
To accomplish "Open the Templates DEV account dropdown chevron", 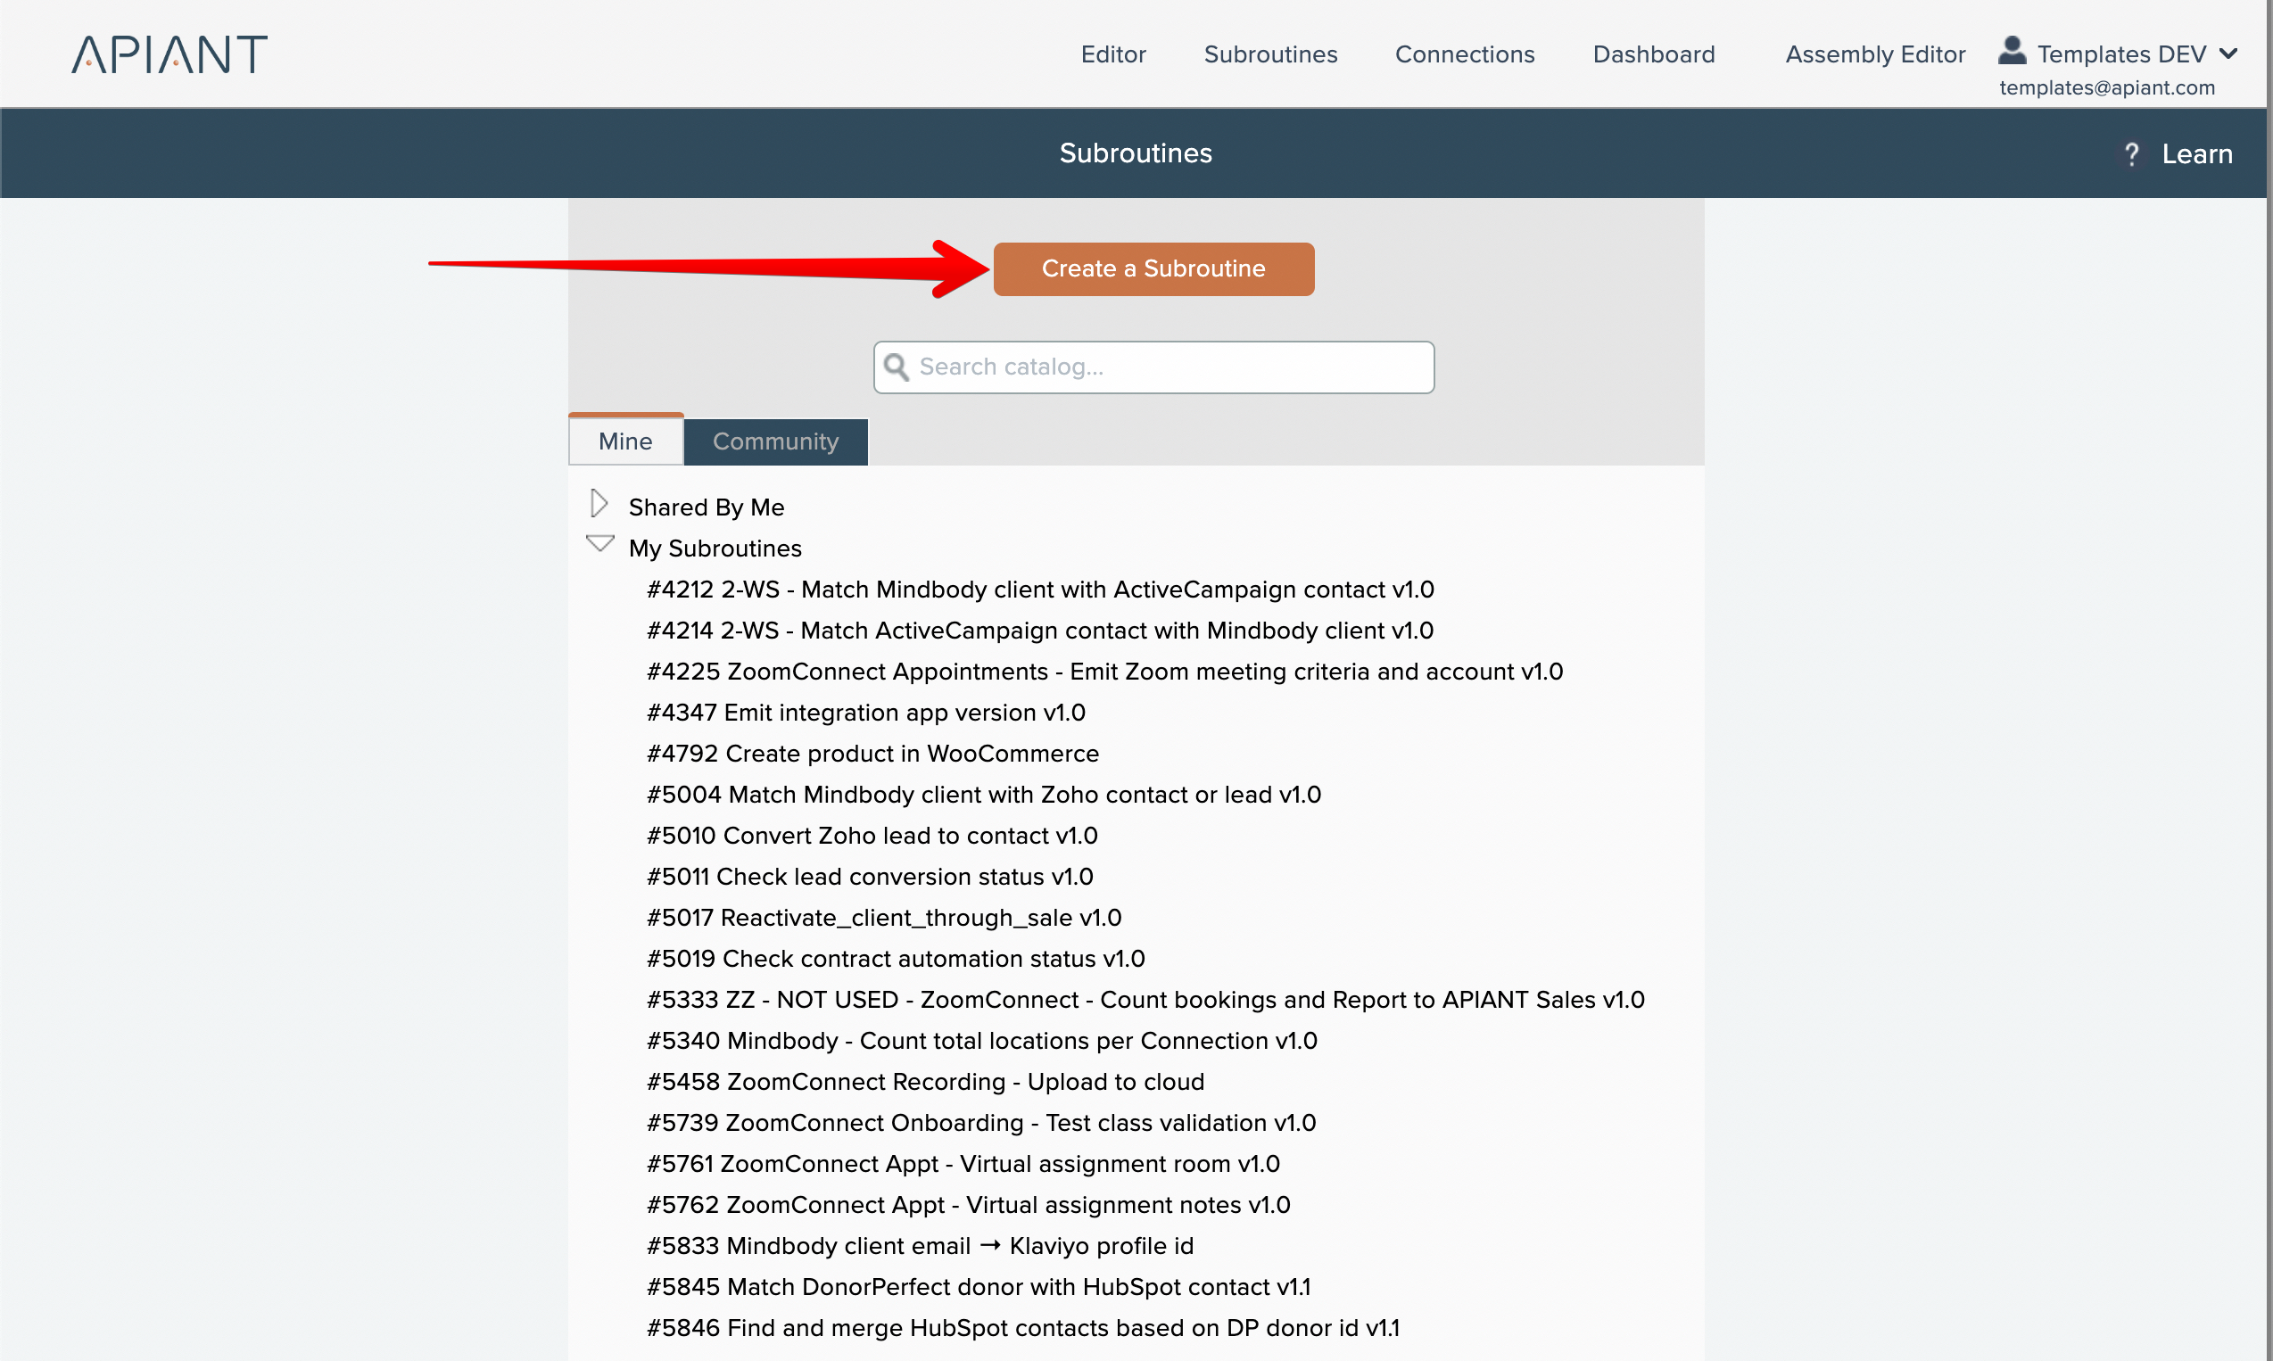I will pos(2229,54).
